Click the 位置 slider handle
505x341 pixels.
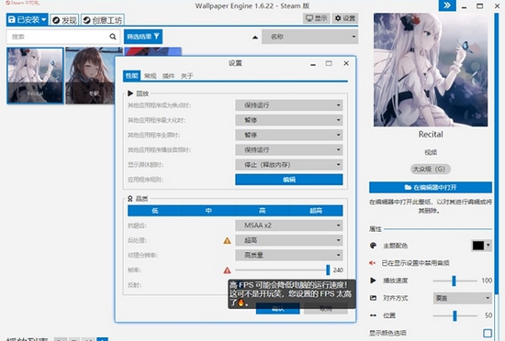click(454, 315)
